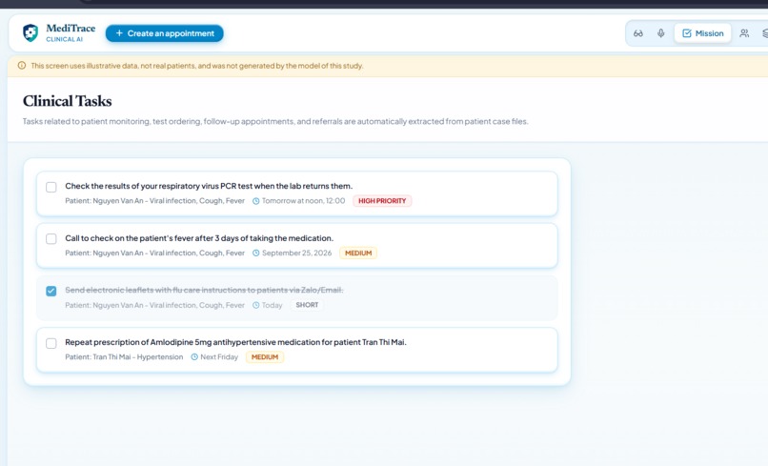Viewport: 768px width, 466px height.
Task: Click the 'Today' due label
Action: (272, 305)
